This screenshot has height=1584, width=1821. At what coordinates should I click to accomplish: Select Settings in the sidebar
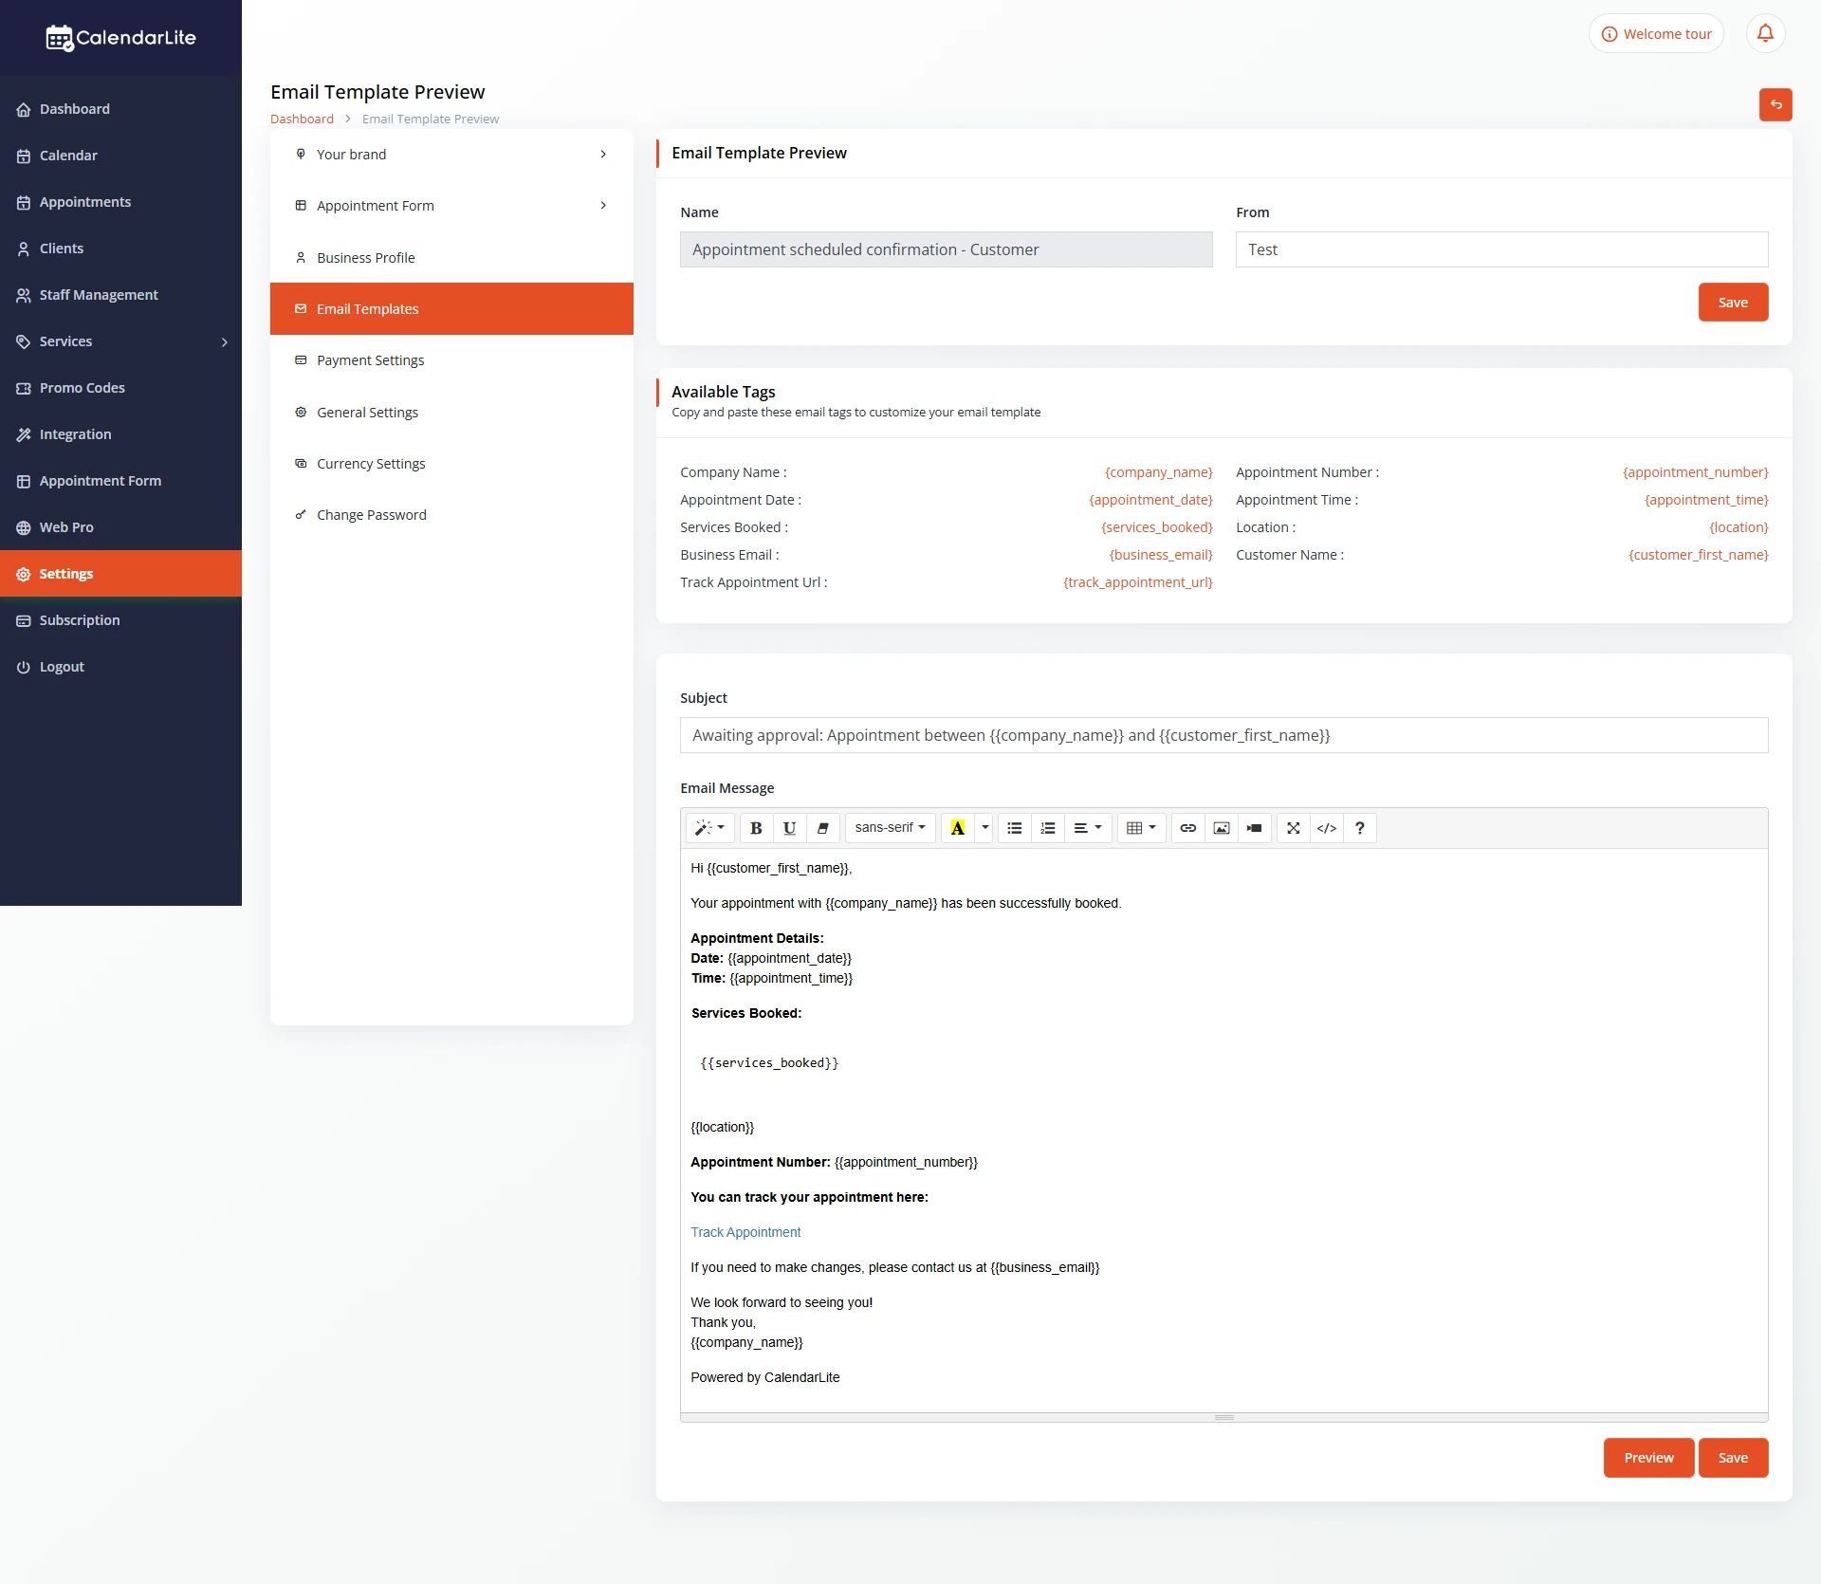[x=120, y=574]
